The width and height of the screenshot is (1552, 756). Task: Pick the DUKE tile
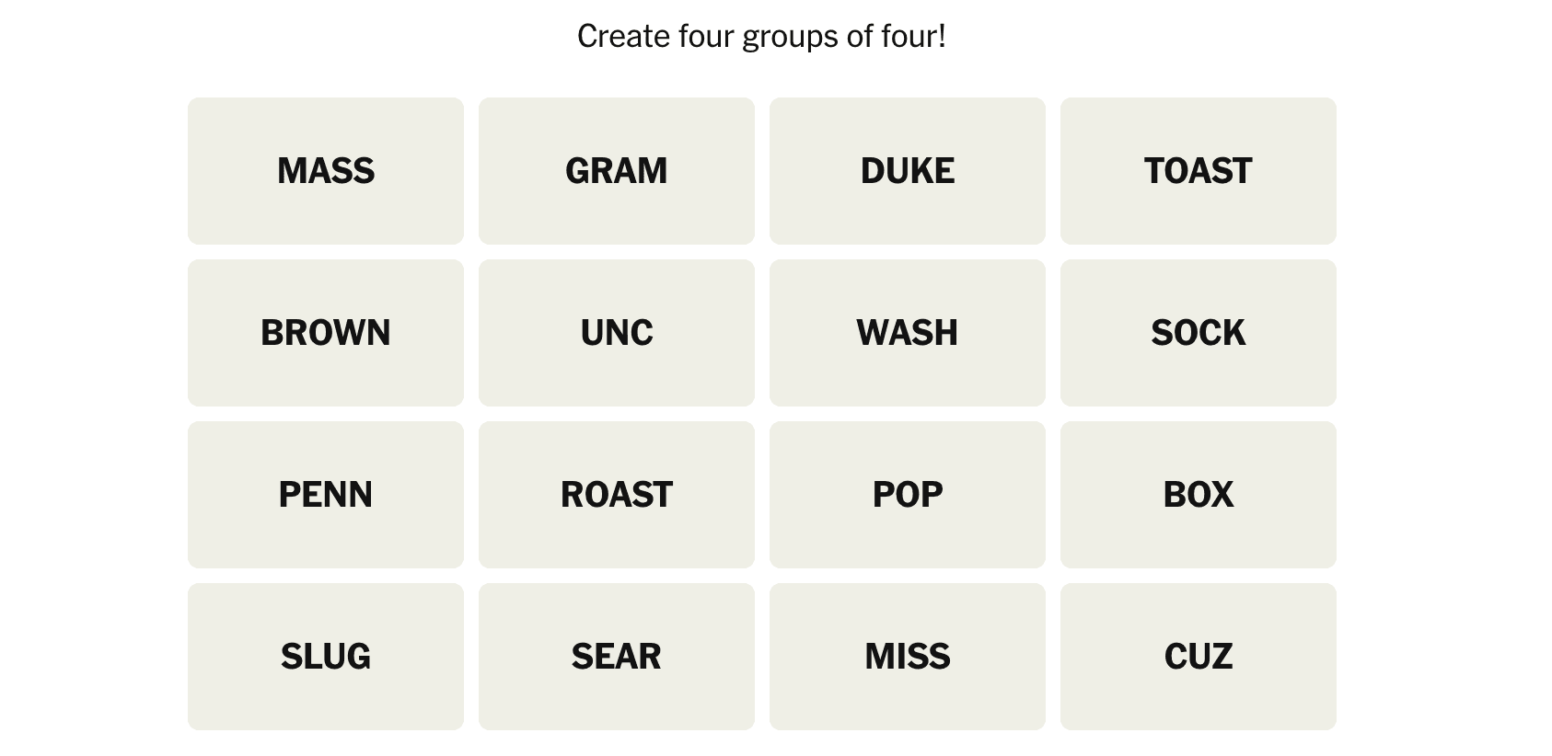coord(907,171)
